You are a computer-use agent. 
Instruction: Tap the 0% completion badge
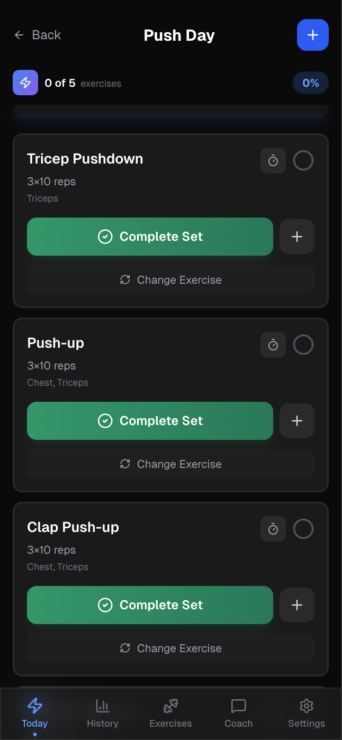click(310, 83)
